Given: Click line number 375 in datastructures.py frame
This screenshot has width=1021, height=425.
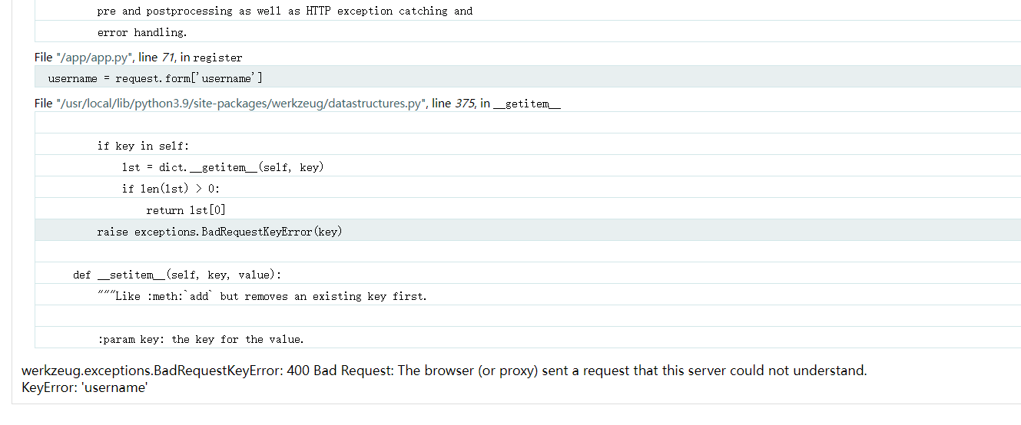Looking at the screenshot, I should pyautogui.click(x=464, y=104).
